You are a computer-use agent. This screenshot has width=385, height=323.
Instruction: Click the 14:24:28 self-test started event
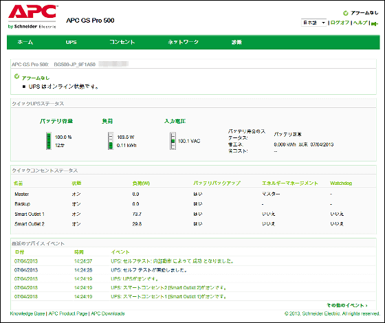coord(148,270)
